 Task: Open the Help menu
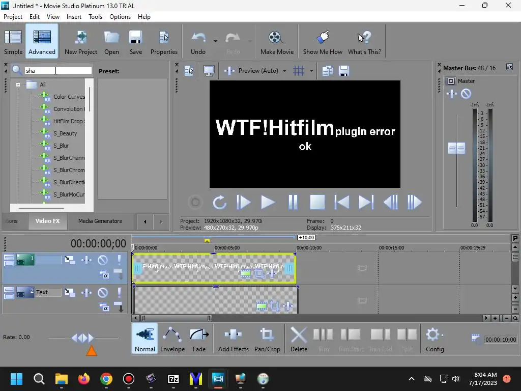click(144, 17)
